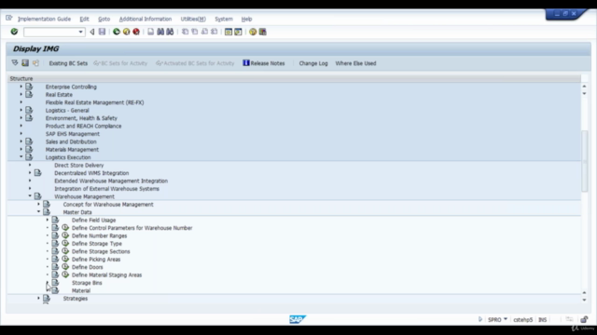The height and width of the screenshot is (335, 597).
Task: Execute Define Doors activity clock icon
Action: pyautogui.click(x=65, y=267)
